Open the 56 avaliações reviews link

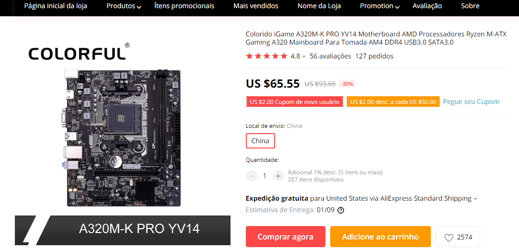pos(330,56)
